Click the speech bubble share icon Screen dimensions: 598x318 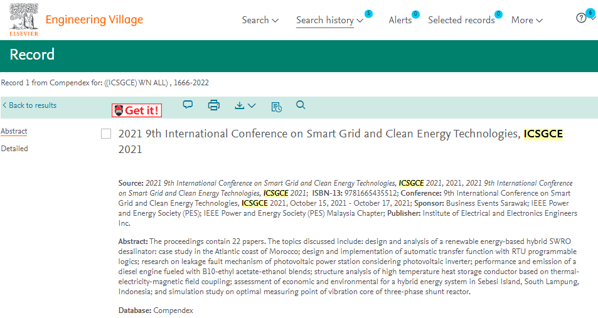click(x=188, y=105)
